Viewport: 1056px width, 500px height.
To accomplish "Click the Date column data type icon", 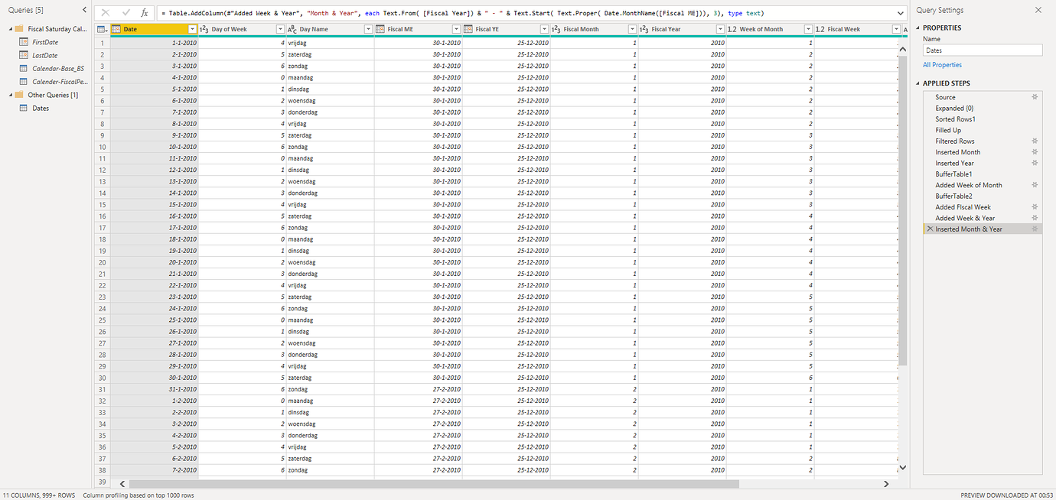I will [116, 29].
